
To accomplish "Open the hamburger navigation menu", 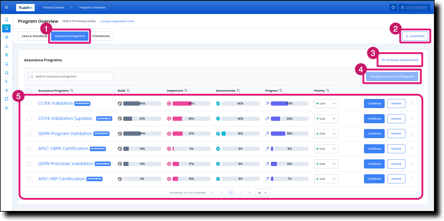I will point(6,7).
